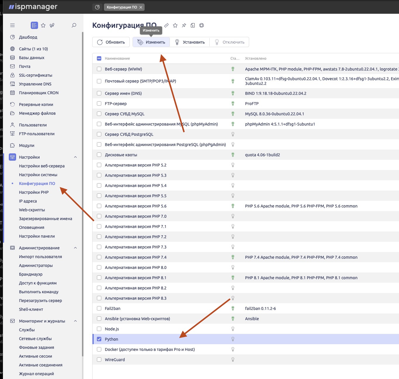Copy page link icon next to title
Screen dimensions: 399x379
[x=166, y=25]
